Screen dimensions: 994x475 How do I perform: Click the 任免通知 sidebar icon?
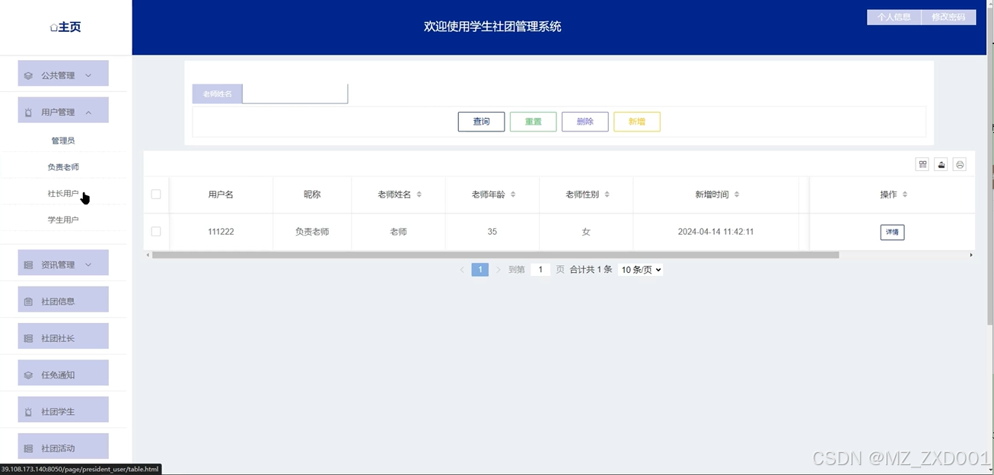pyautogui.click(x=28, y=375)
